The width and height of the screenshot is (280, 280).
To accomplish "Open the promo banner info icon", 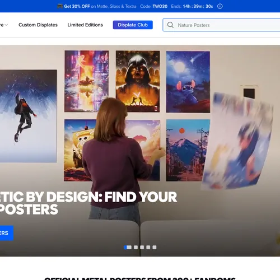I will point(220,6).
